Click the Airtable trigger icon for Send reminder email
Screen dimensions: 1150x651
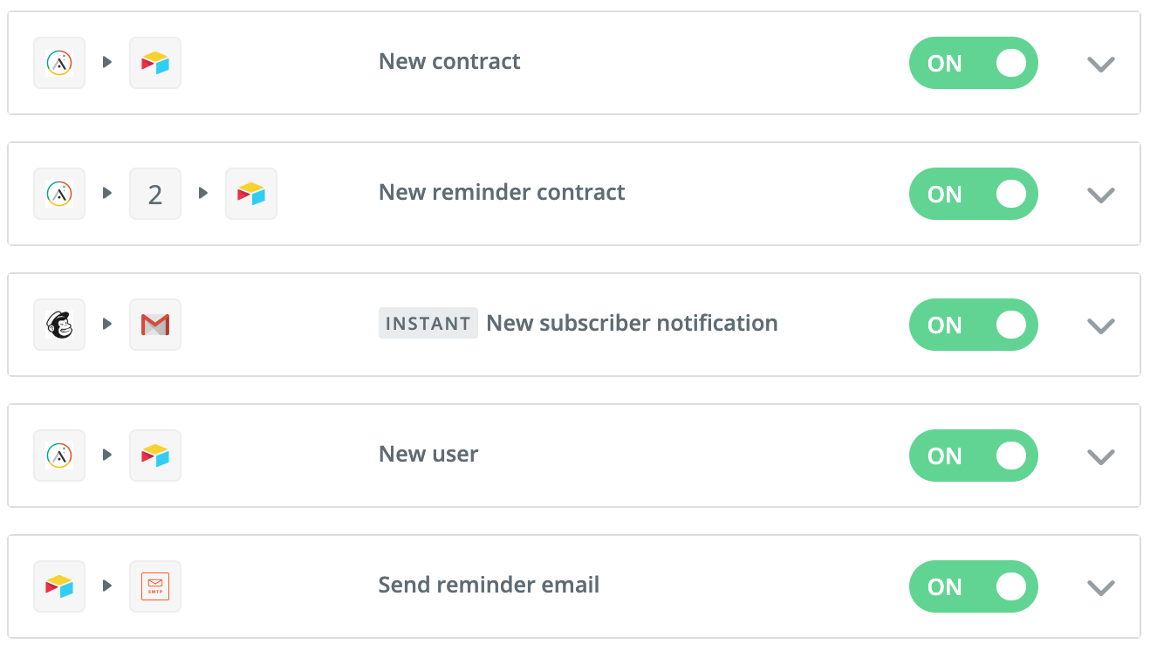(x=59, y=586)
